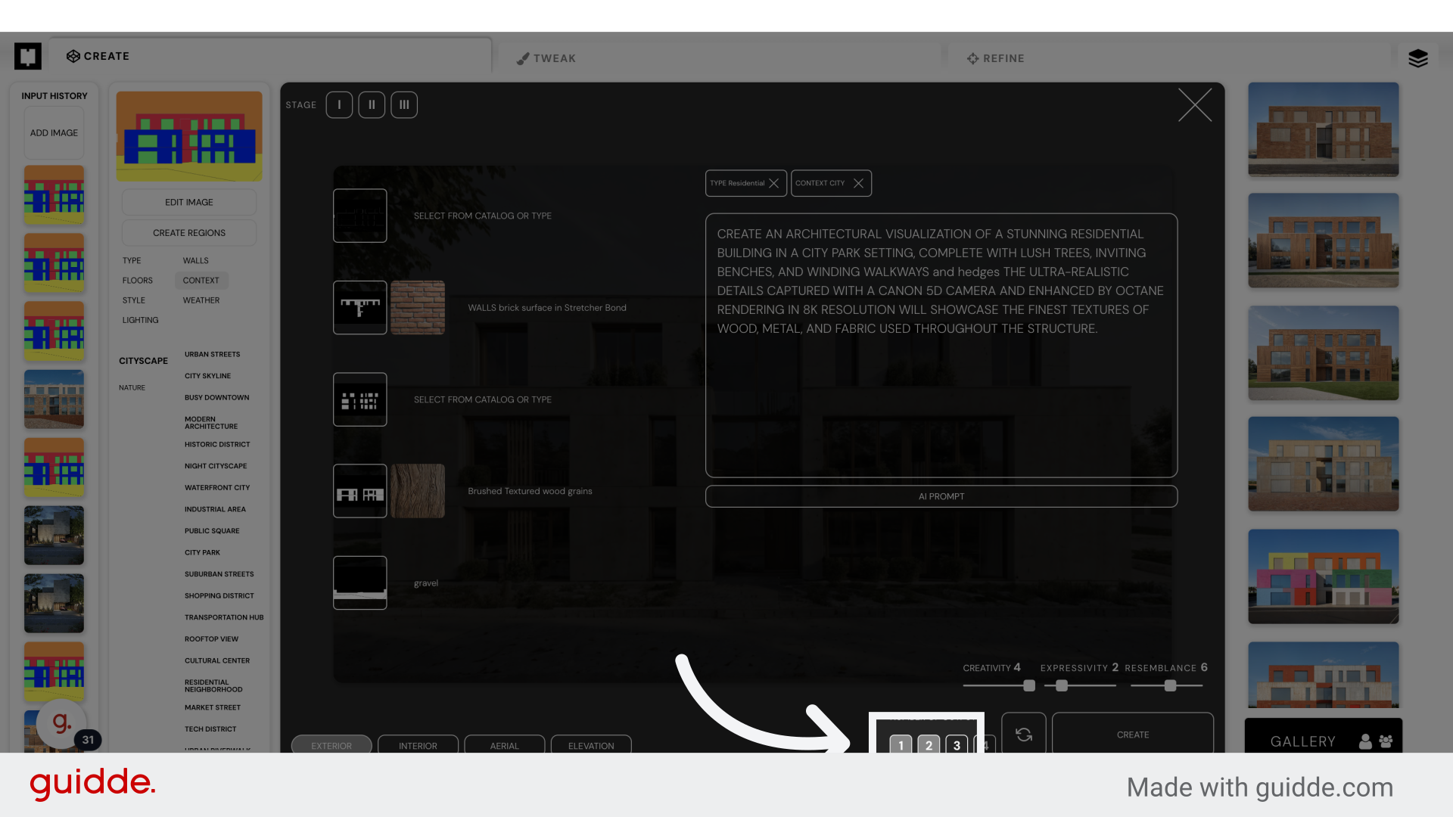Adjust the CREATIVITY slider handle
The height and width of the screenshot is (817, 1453).
click(x=1029, y=685)
